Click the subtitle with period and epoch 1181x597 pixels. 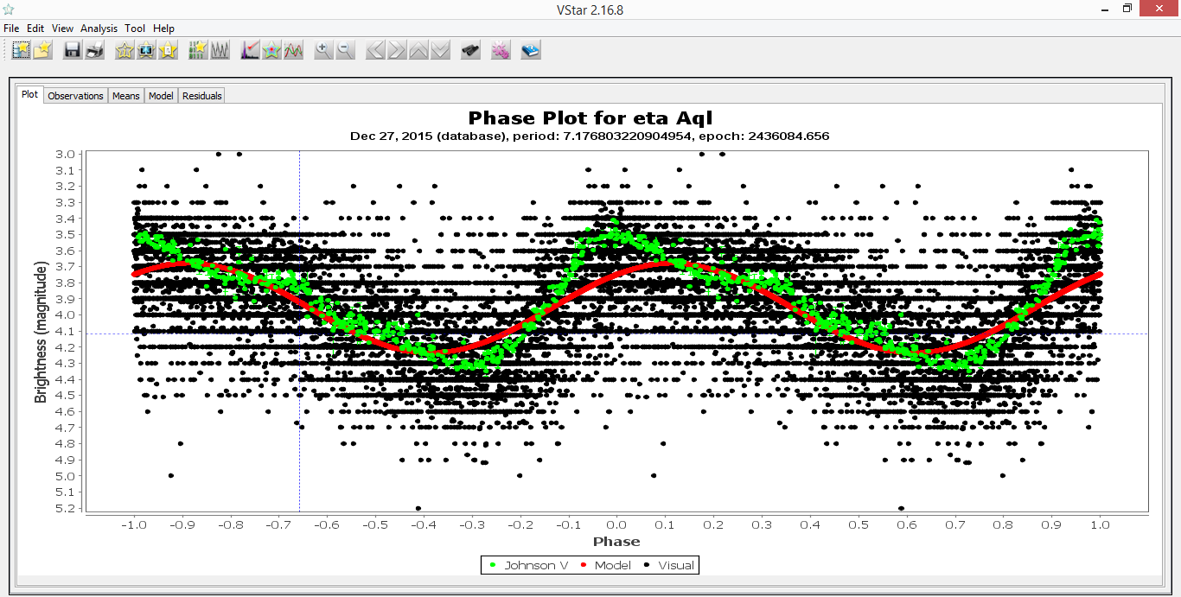[590, 137]
